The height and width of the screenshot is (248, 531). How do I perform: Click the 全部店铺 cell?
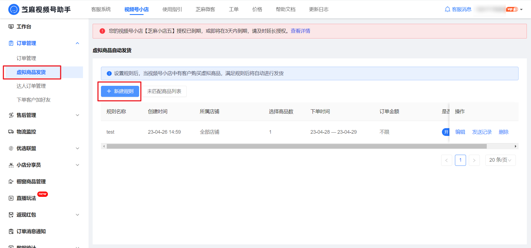click(209, 132)
